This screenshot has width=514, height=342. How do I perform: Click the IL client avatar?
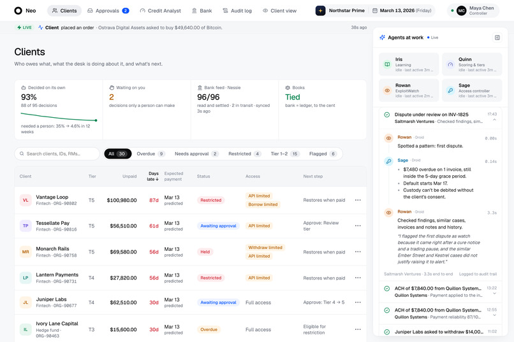[26, 329]
